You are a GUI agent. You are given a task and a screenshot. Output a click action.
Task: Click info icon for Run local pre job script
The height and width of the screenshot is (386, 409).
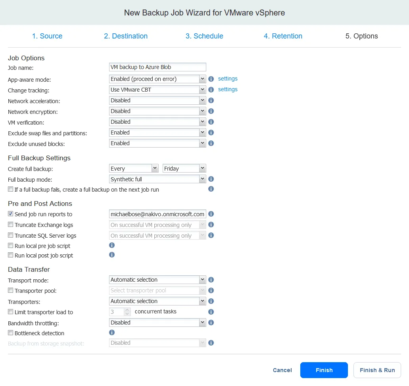click(x=112, y=246)
